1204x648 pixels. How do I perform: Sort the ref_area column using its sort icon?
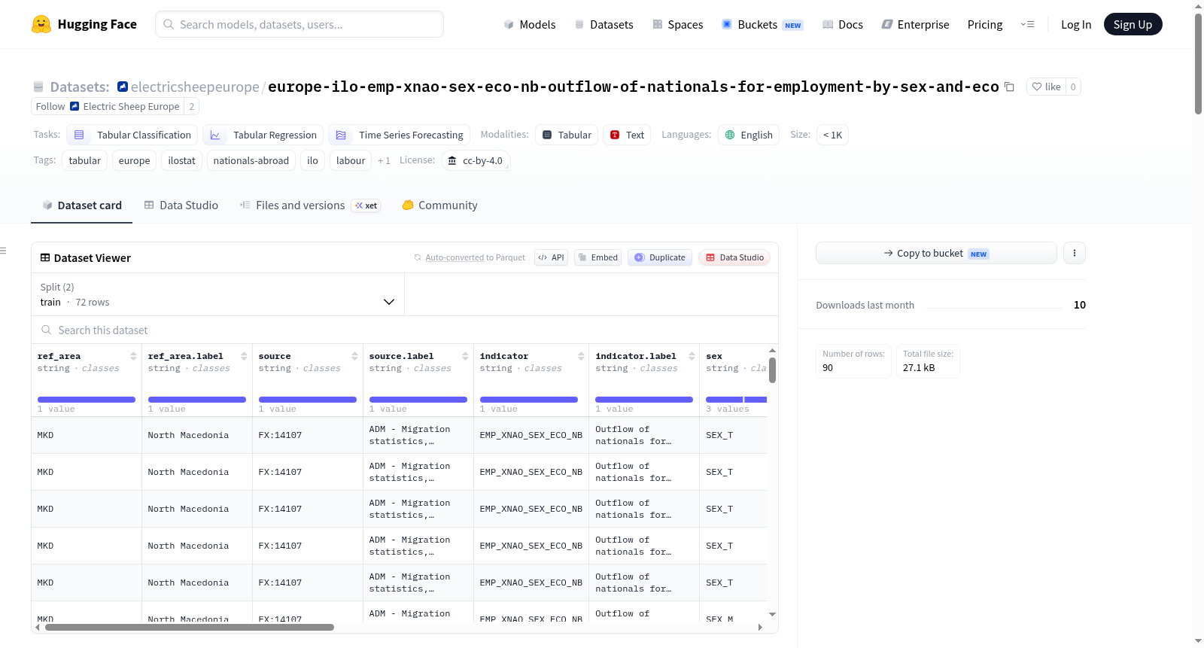coord(133,356)
